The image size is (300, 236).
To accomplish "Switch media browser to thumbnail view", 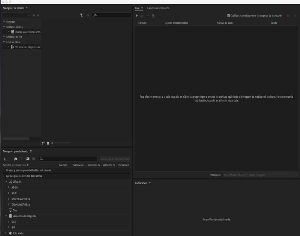I will (48, 143).
